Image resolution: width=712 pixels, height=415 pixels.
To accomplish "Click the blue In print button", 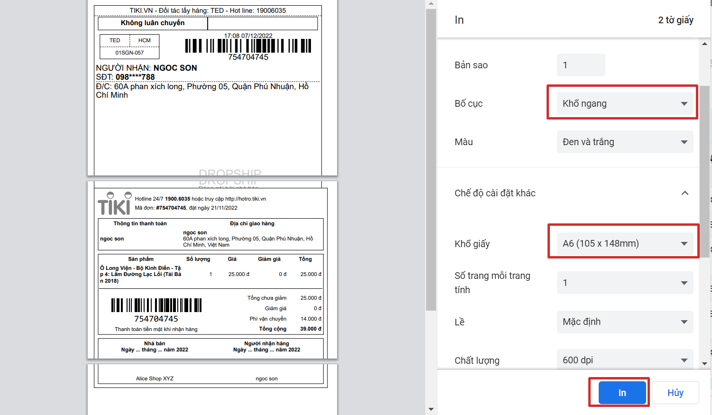I will click(622, 393).
